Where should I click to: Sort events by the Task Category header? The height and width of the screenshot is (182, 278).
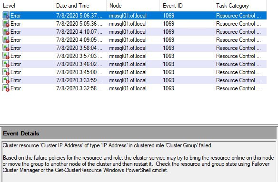[240, 6]
